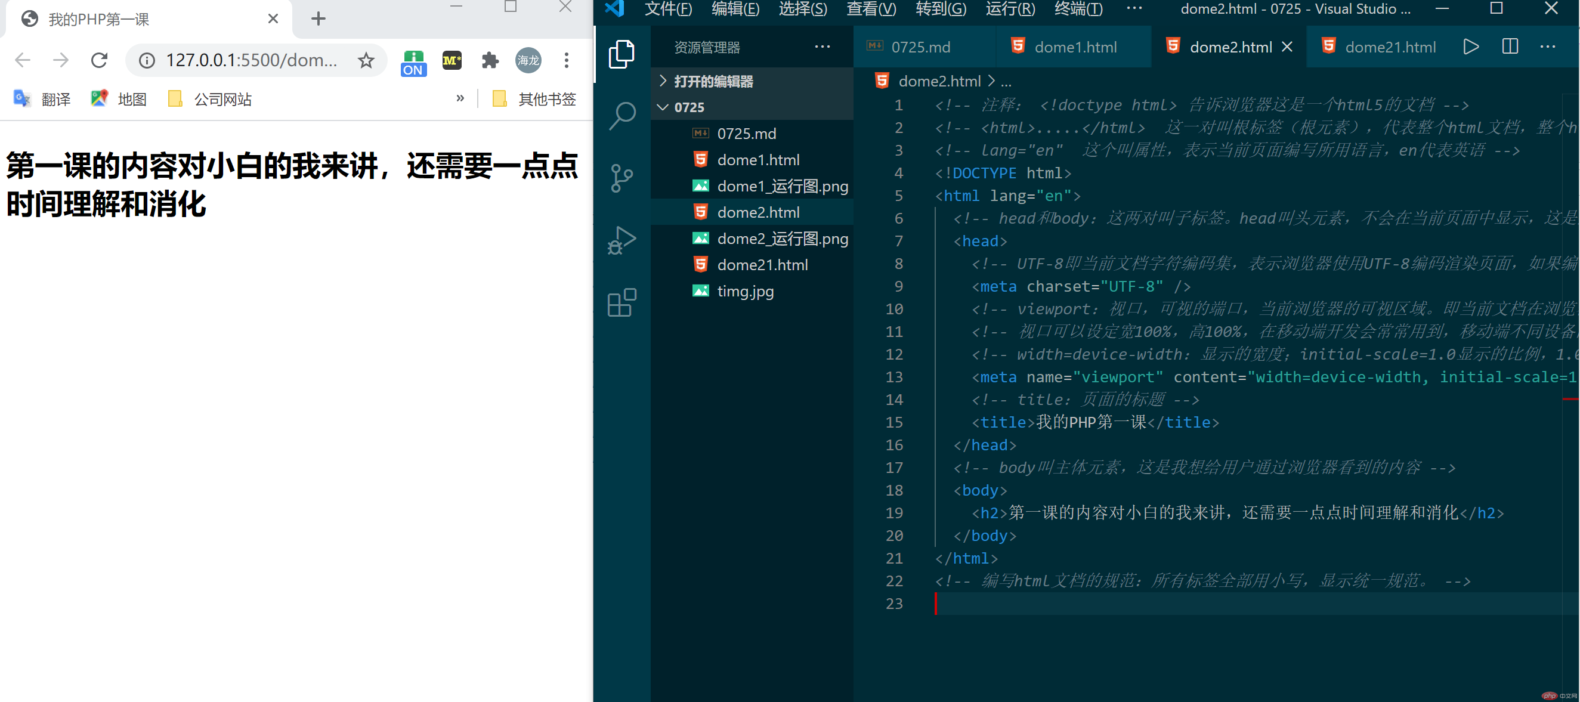Image resolution: width=1580 pixels, height=702 pixels.
Task: Open the 转到(G) menu
Action: [941, 8]
